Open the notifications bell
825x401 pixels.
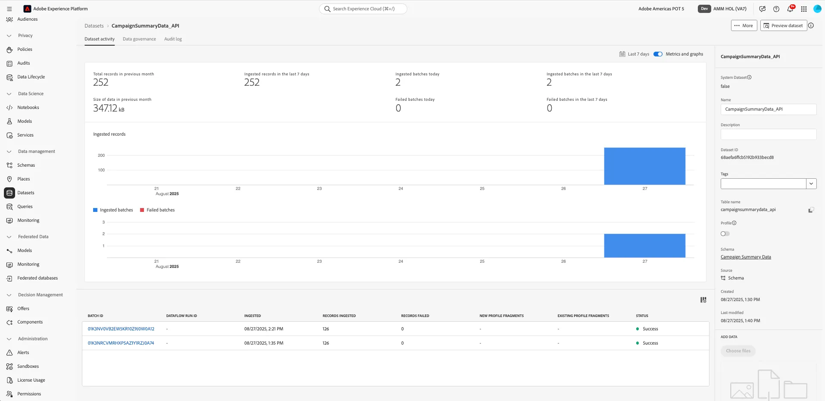pyautogui.click(x=790, y=9)
